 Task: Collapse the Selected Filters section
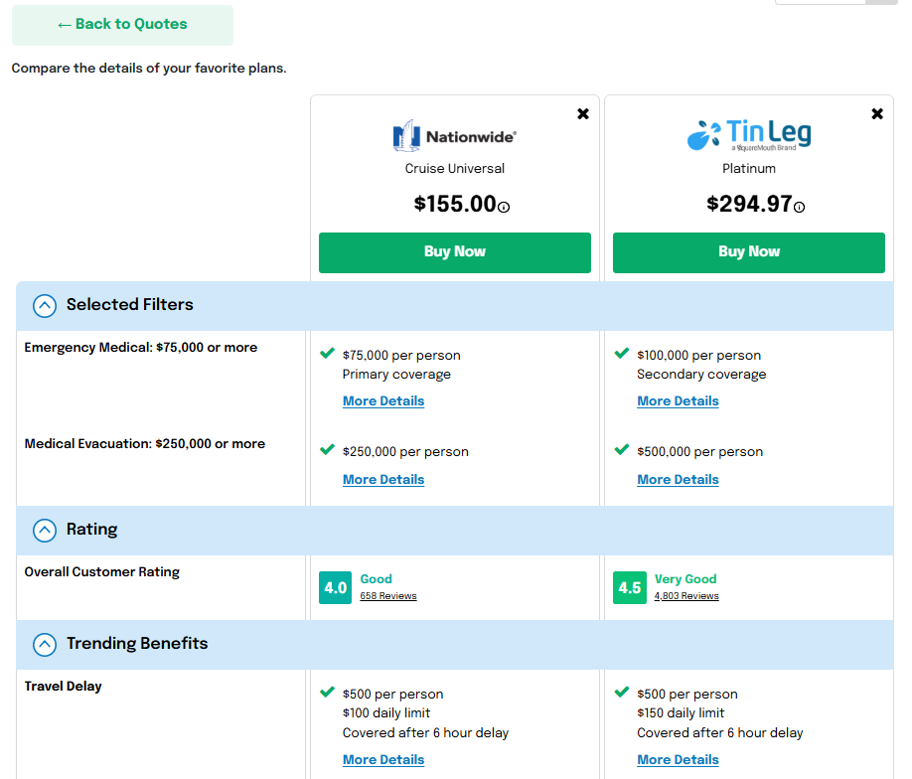[45, 305]
